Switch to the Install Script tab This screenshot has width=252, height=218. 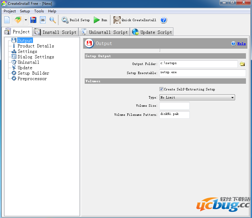pyautogui.click(x=56, y=32)
